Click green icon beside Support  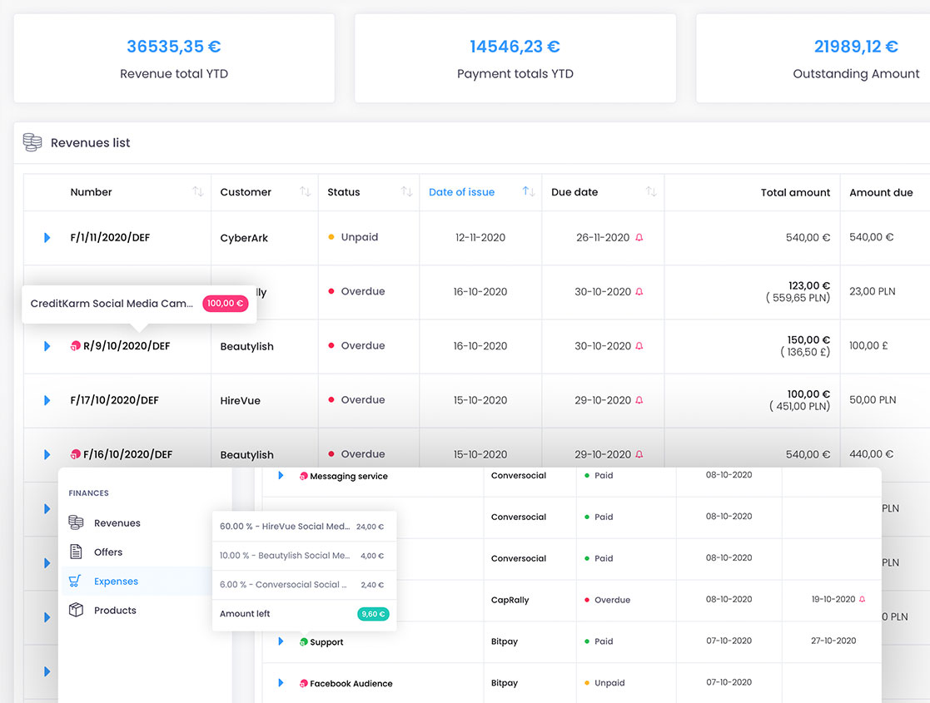[304, 642]
